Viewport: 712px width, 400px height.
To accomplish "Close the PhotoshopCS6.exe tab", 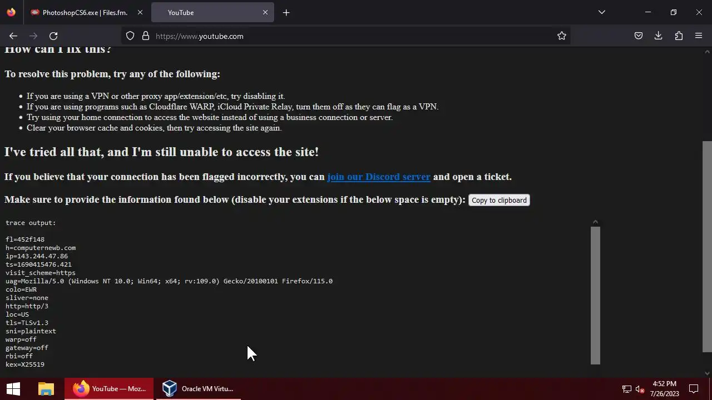I will click(x=140, y=12).
